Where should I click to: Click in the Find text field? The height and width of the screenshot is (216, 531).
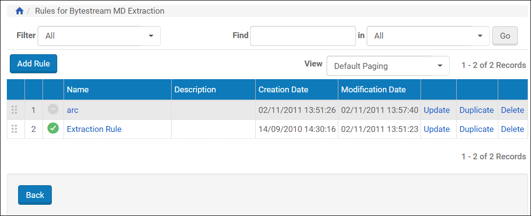click(303, 36)
